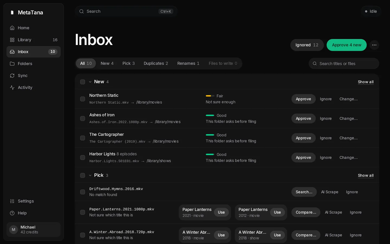
Task: Click the Idle status indicator
Action: [x=371, y=11]
